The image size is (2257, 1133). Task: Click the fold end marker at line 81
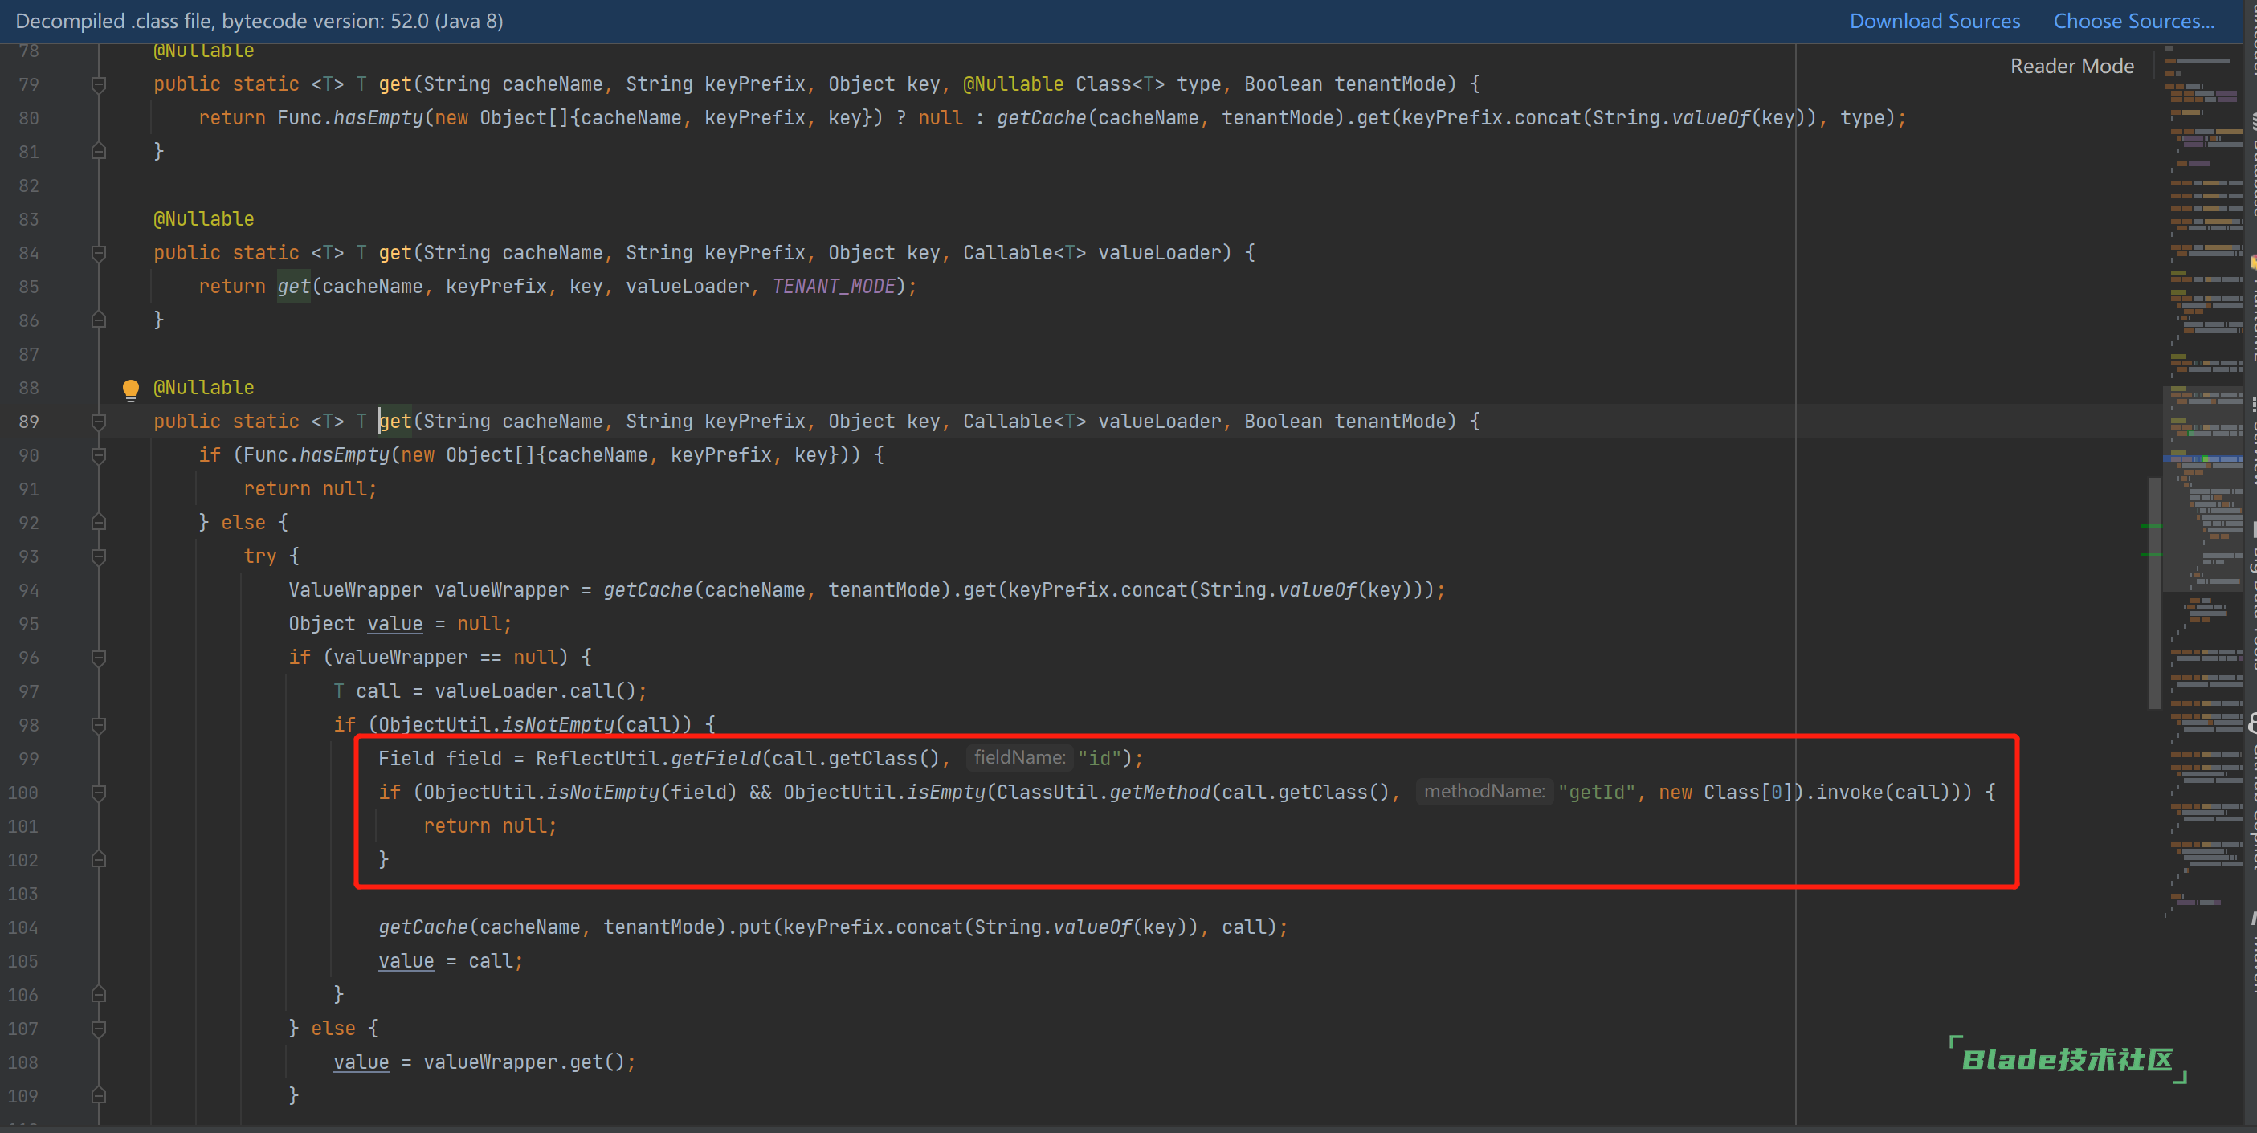tap(99, 152)
